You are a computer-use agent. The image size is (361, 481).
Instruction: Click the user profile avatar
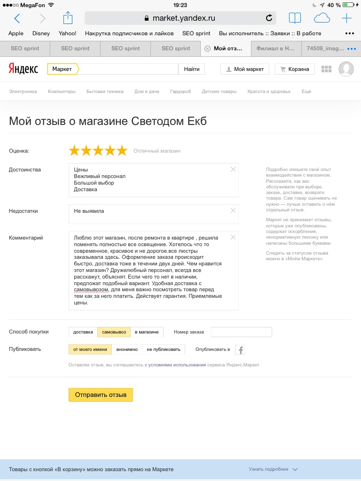tap(346, 69)
